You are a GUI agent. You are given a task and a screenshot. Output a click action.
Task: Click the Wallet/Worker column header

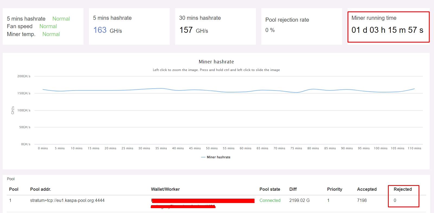point(165,189)
